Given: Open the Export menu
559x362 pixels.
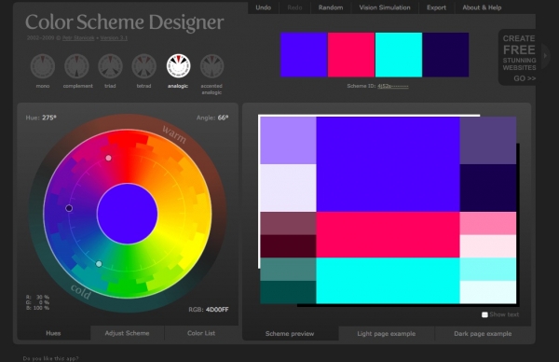Looking at the screenshot, I should [x=436, y=7].
